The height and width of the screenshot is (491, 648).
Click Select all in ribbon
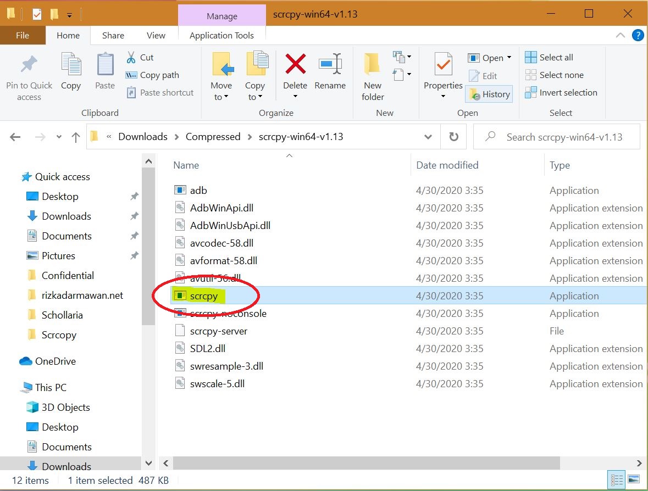(x=549, y=58)
